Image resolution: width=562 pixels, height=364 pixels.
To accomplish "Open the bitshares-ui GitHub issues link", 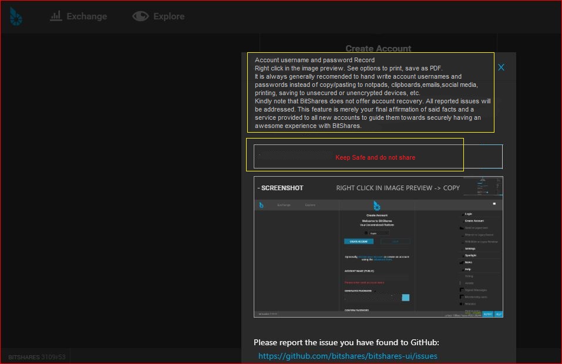I will click(348, 356).
